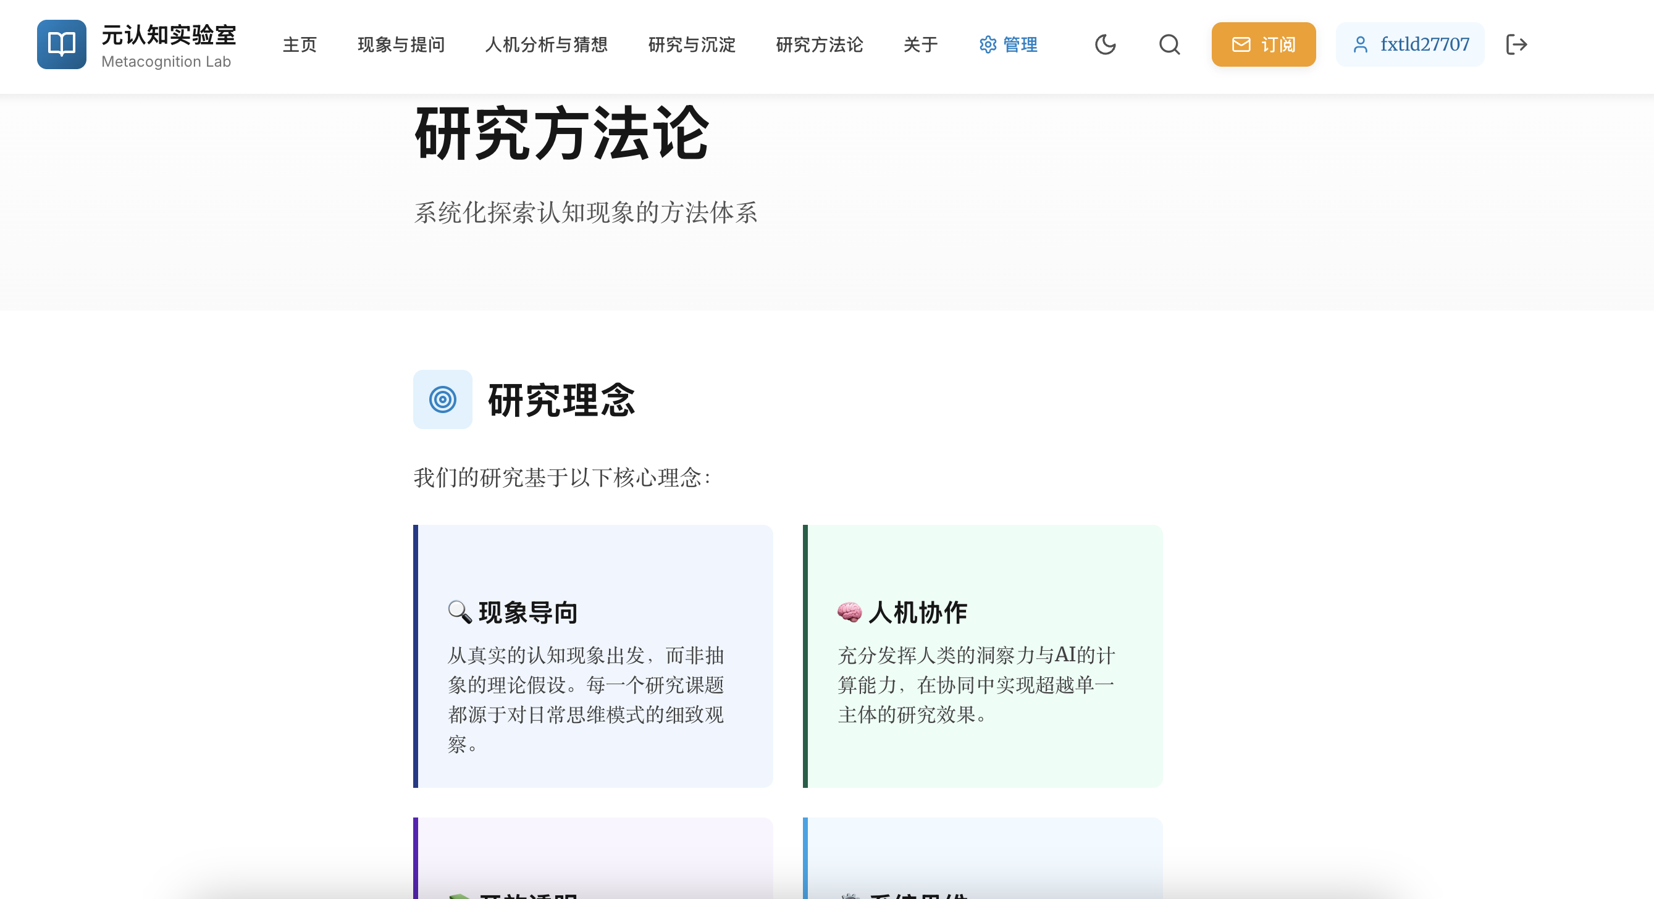Click the 元认知实验室 site title
The width and height of the screenshot is (1654, 899).
click(x=169, y=35)
